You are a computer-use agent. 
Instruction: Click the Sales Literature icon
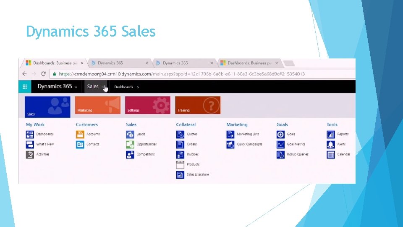[x=180, y=174]
